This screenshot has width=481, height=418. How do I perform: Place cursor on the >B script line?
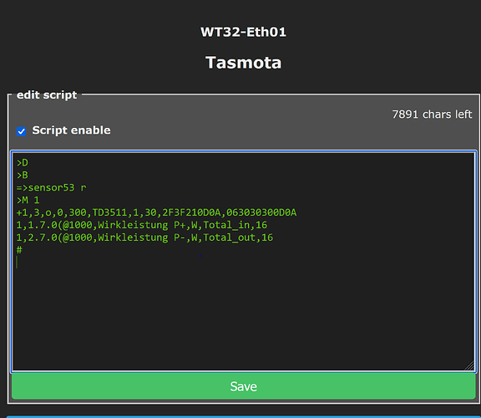pyautogui.click(x=22, y=175)
